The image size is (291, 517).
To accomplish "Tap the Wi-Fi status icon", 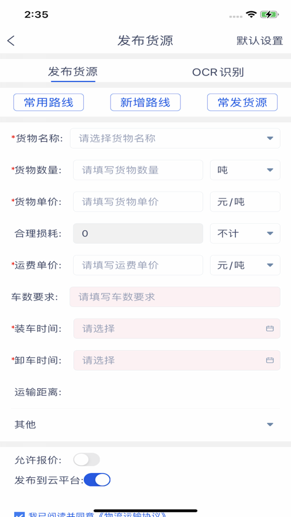I will (251, 14).
